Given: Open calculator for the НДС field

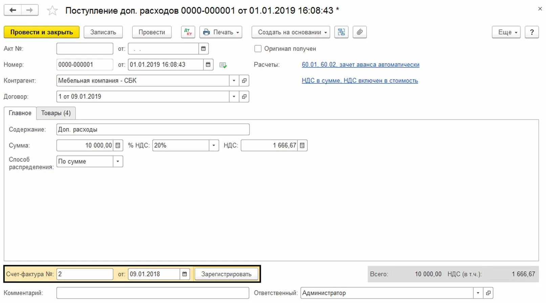Looking at the screenshot, I should 302,145.
